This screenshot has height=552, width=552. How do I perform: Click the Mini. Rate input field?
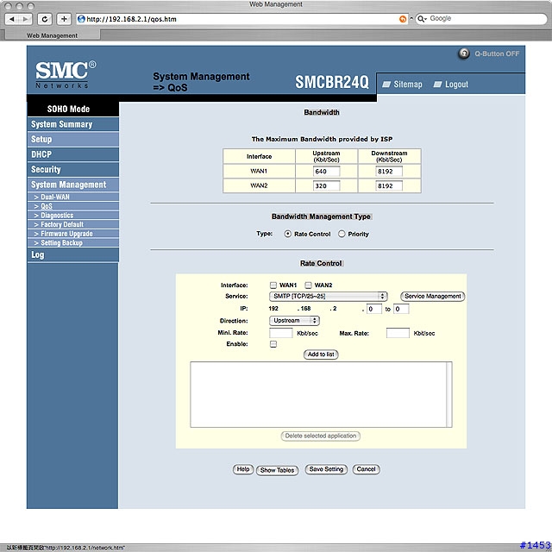[281, 333]
